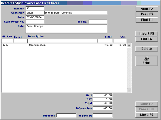
Task: Close the window with Close F9
Action: 147,115
